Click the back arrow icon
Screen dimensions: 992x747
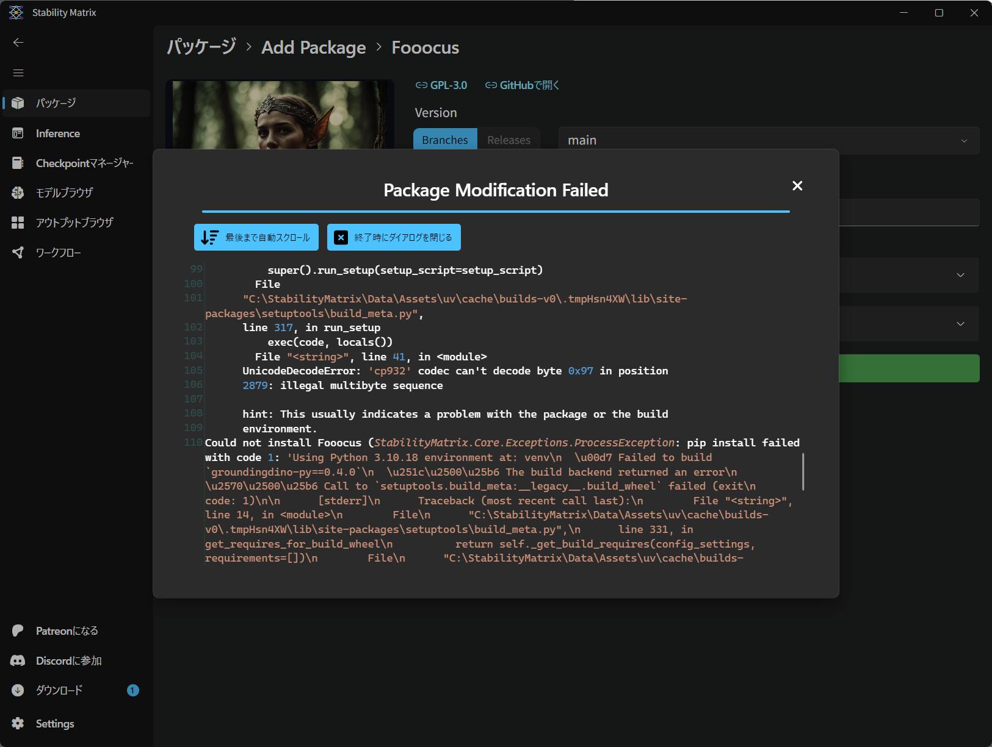pos(18,42)
